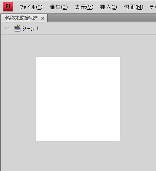Click the gray pasteboard above the stage
156x171 pixels.
pos(78,46)
